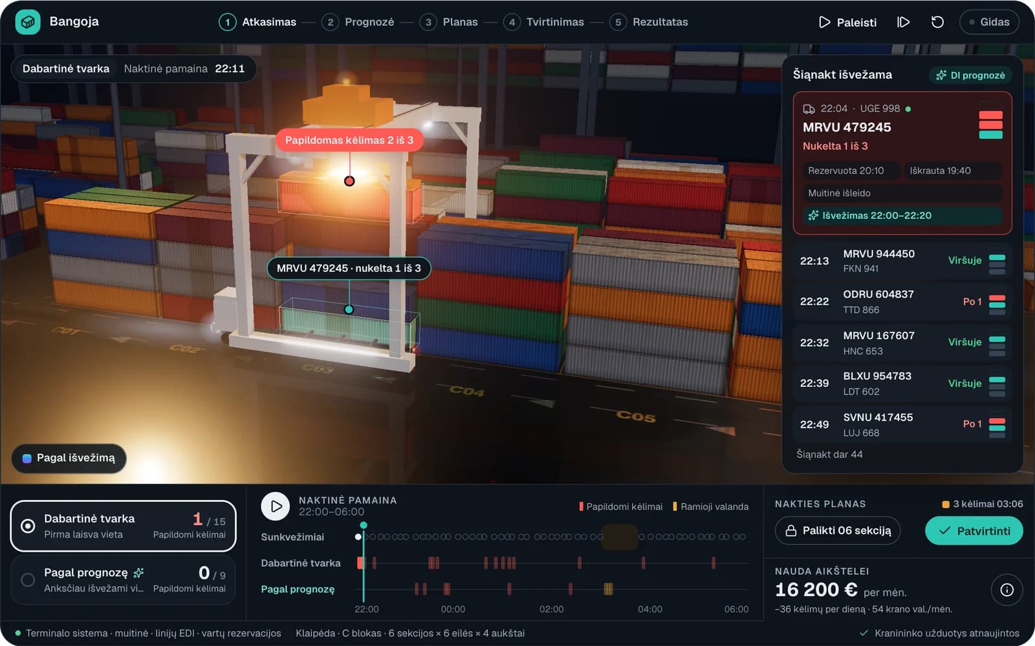This screenshot has height=646, width=1035.
Task: Click the DI prognozė sparkle badge
Action: pos(971,75)
